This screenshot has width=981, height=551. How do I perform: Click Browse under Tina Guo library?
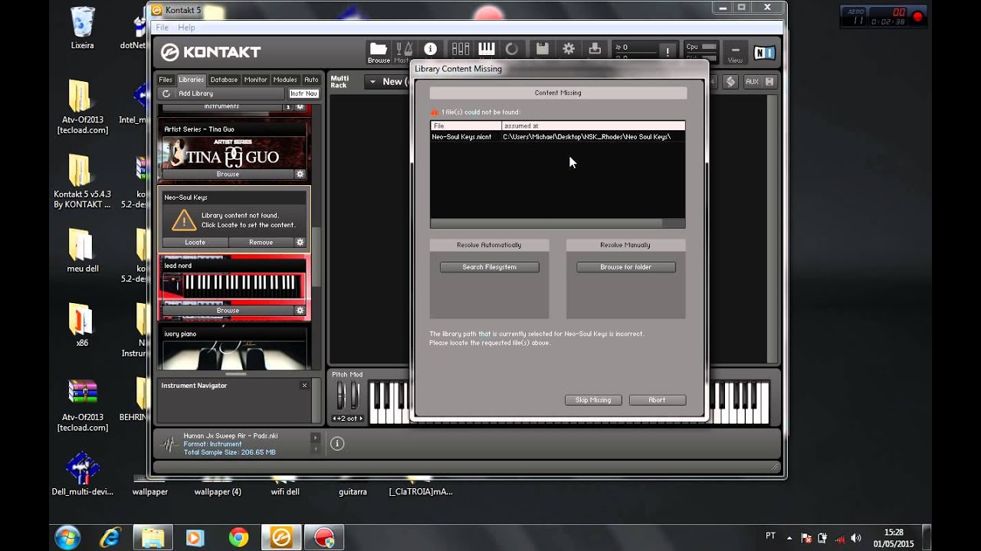coord(228,174)
